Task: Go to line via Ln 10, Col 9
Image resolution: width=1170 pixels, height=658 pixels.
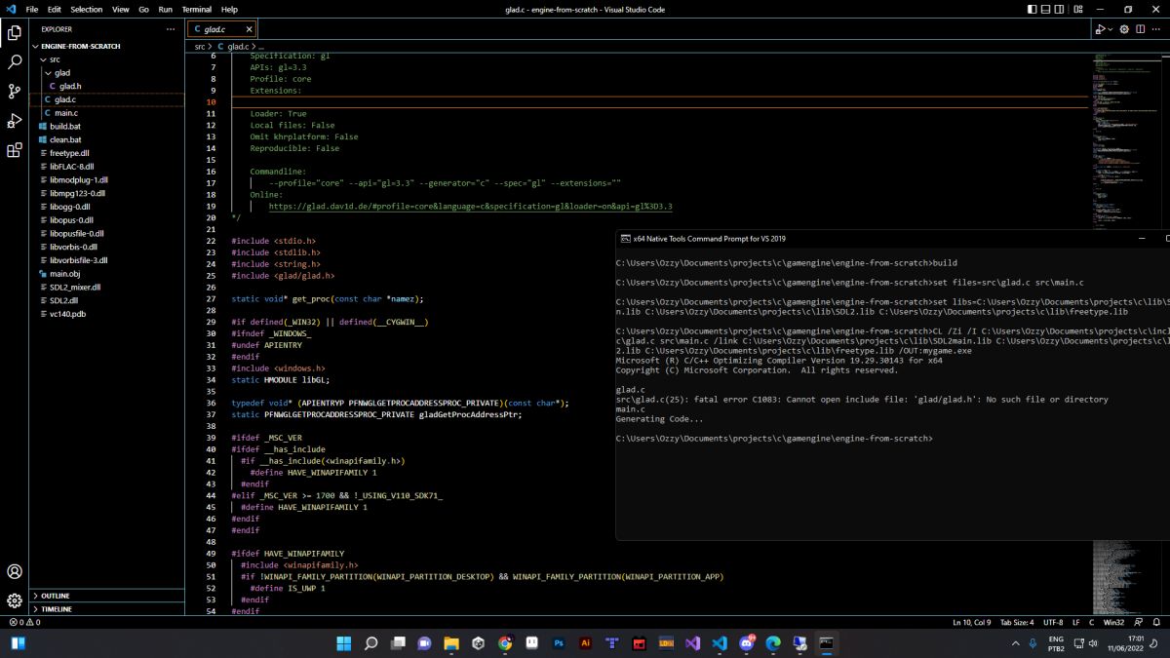Action: (x=971, y=622)
